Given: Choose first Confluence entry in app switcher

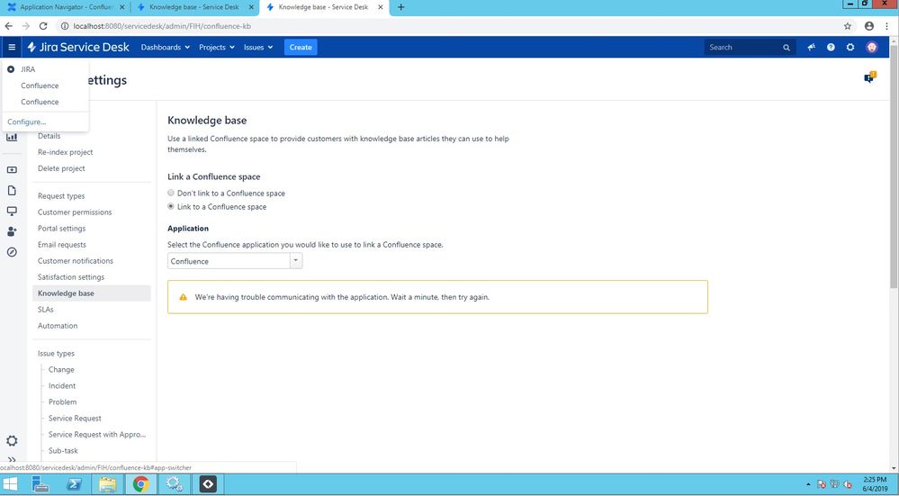Looking at the screenshot, I should tap(40, 86).
